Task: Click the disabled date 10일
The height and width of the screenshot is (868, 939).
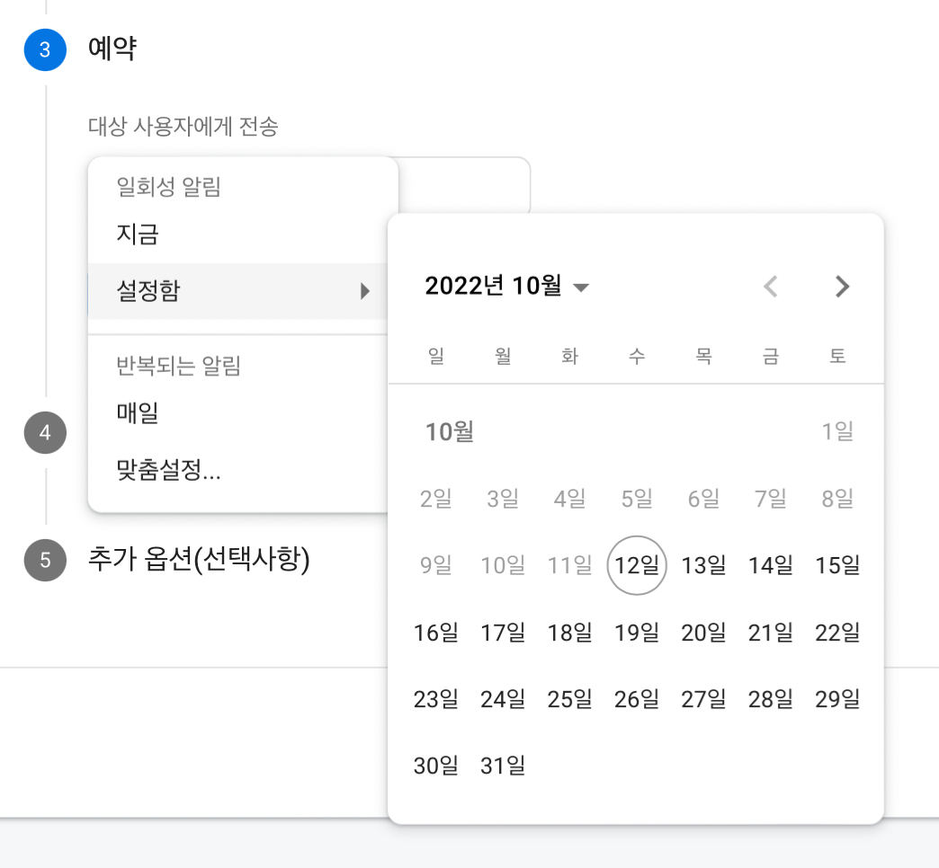Action: 503,565
